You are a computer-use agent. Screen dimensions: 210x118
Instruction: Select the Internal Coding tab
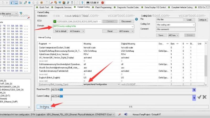tap(44, 37)
